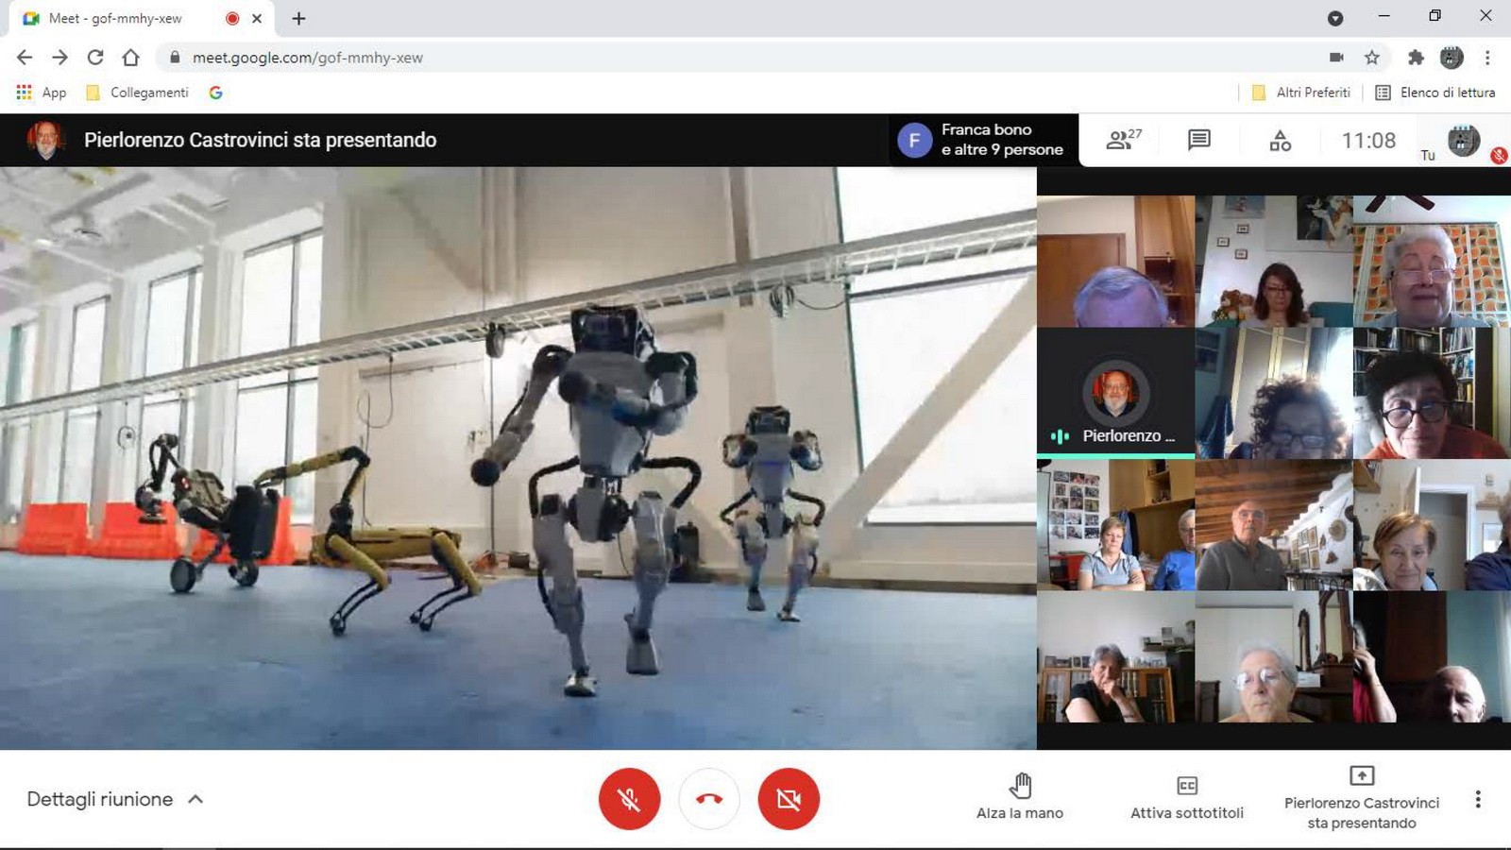Click your own Tu self-view thumbnail
This screenshot has width=1511, height=850.
click(1464, 141)
